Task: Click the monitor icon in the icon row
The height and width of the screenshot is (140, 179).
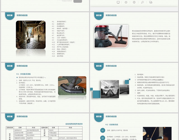Action: pos(118,2)
